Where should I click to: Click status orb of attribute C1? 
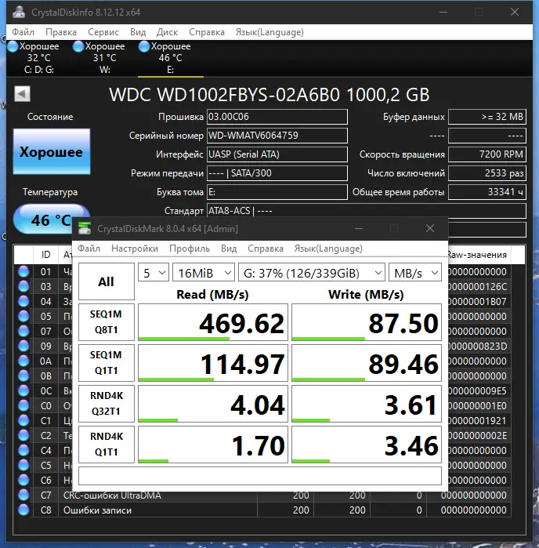(x=24, y=420)
